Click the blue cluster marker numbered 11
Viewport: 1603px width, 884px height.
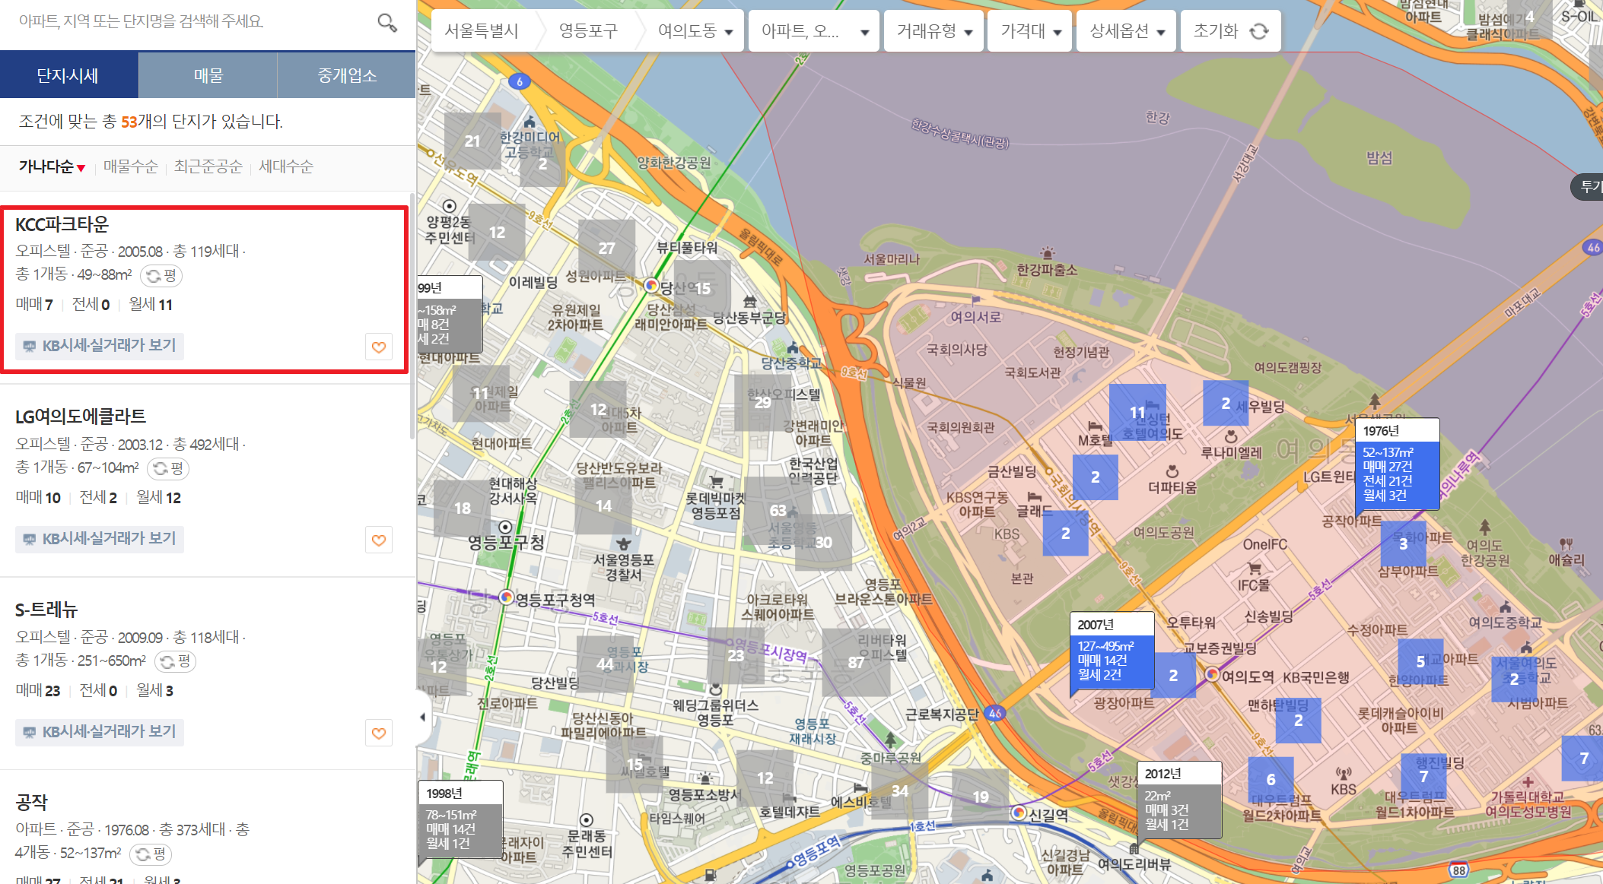pyautogui.click(x=1137, y=412)
